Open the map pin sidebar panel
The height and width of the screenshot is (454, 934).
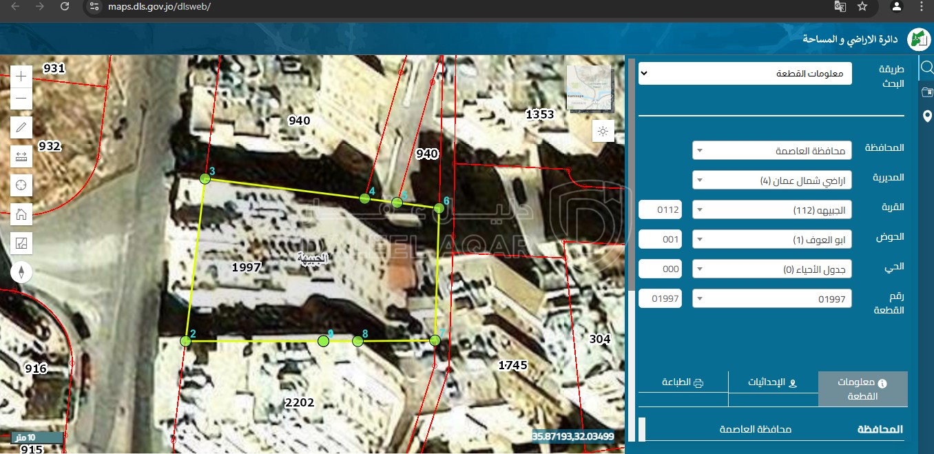click(x=926, y=116)
